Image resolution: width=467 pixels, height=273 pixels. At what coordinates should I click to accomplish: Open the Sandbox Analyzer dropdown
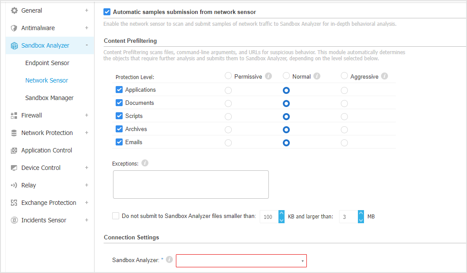pos(241,260)
